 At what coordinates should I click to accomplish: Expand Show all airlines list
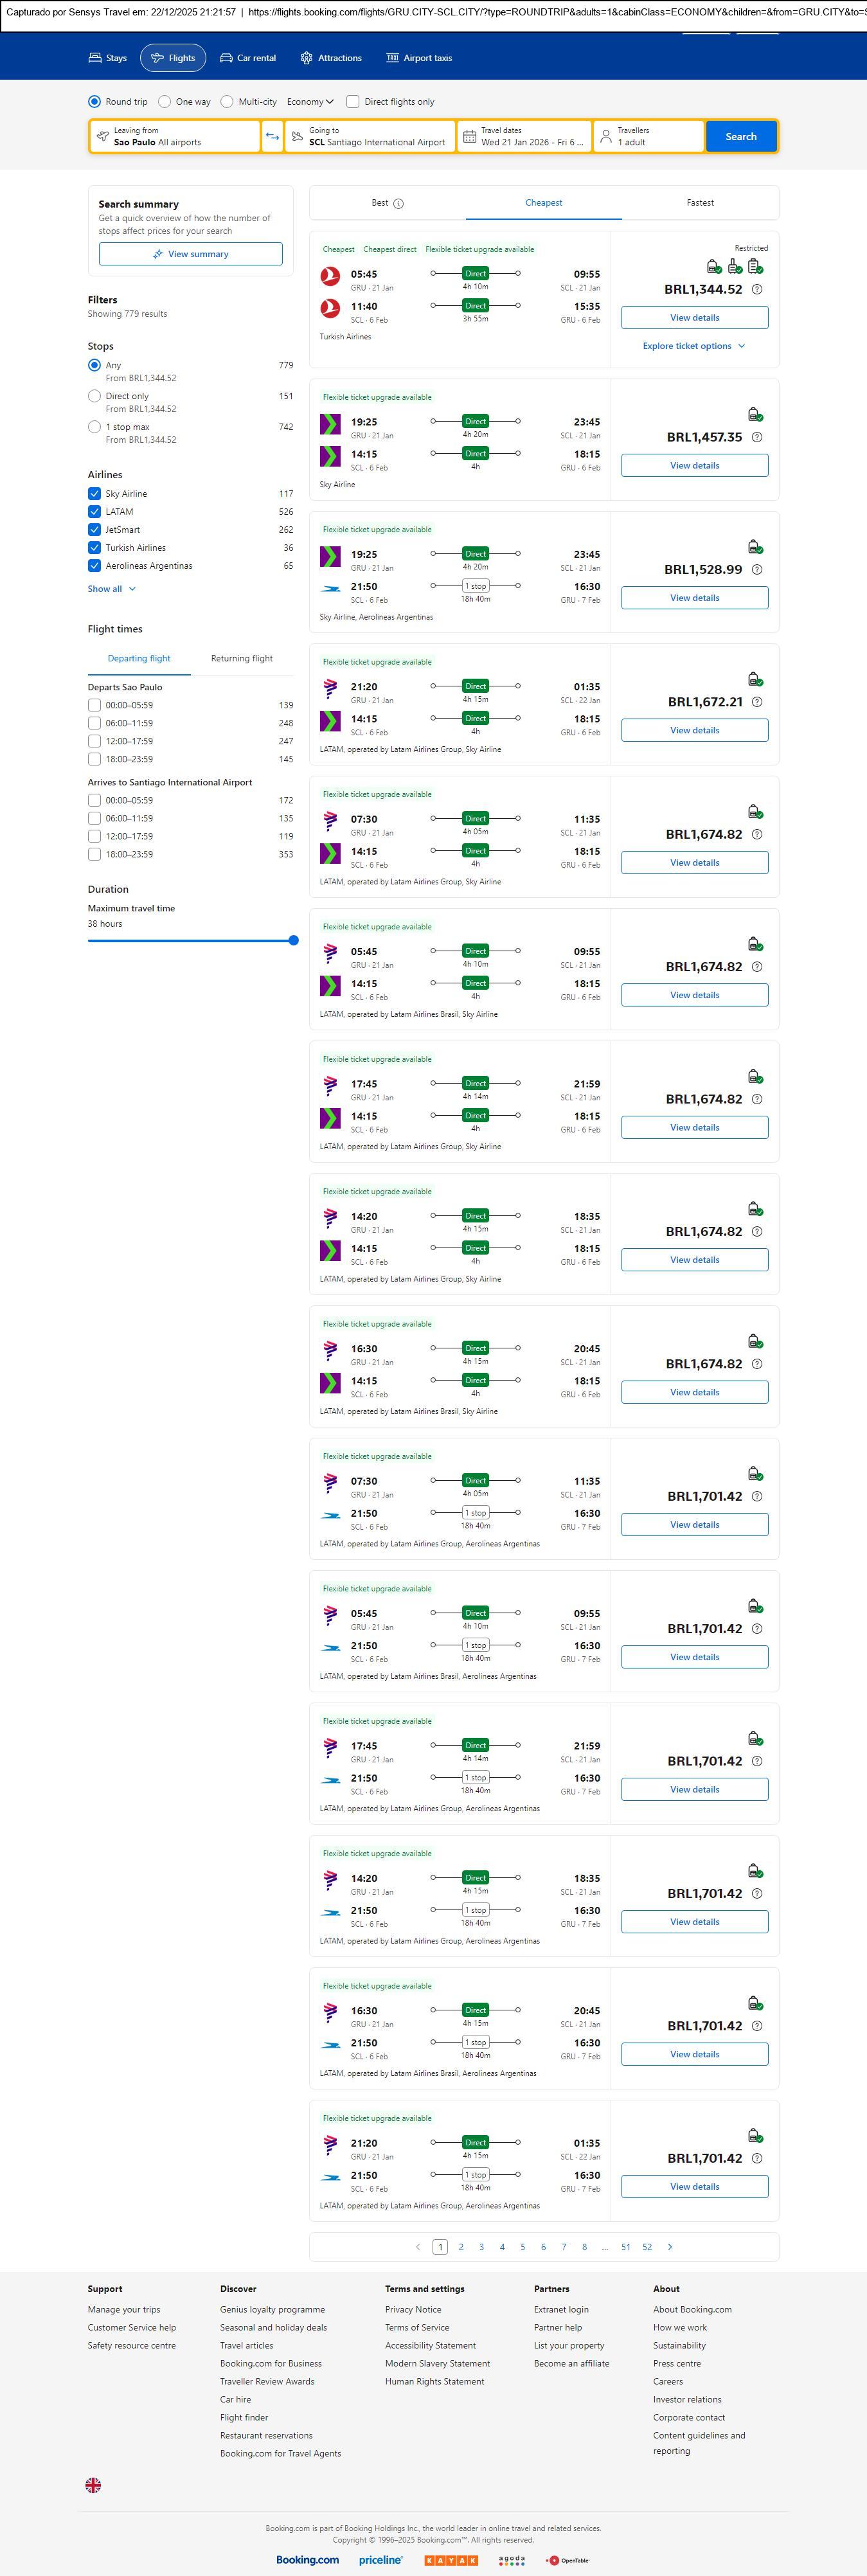click(111, 589)
